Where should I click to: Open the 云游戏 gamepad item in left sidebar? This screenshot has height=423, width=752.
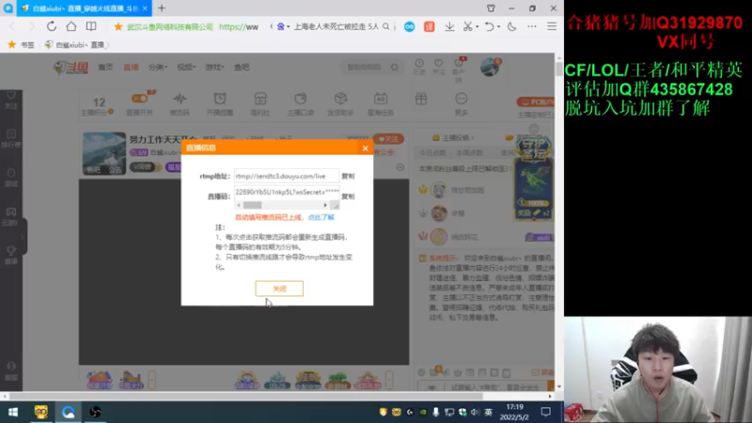point(11,216)
